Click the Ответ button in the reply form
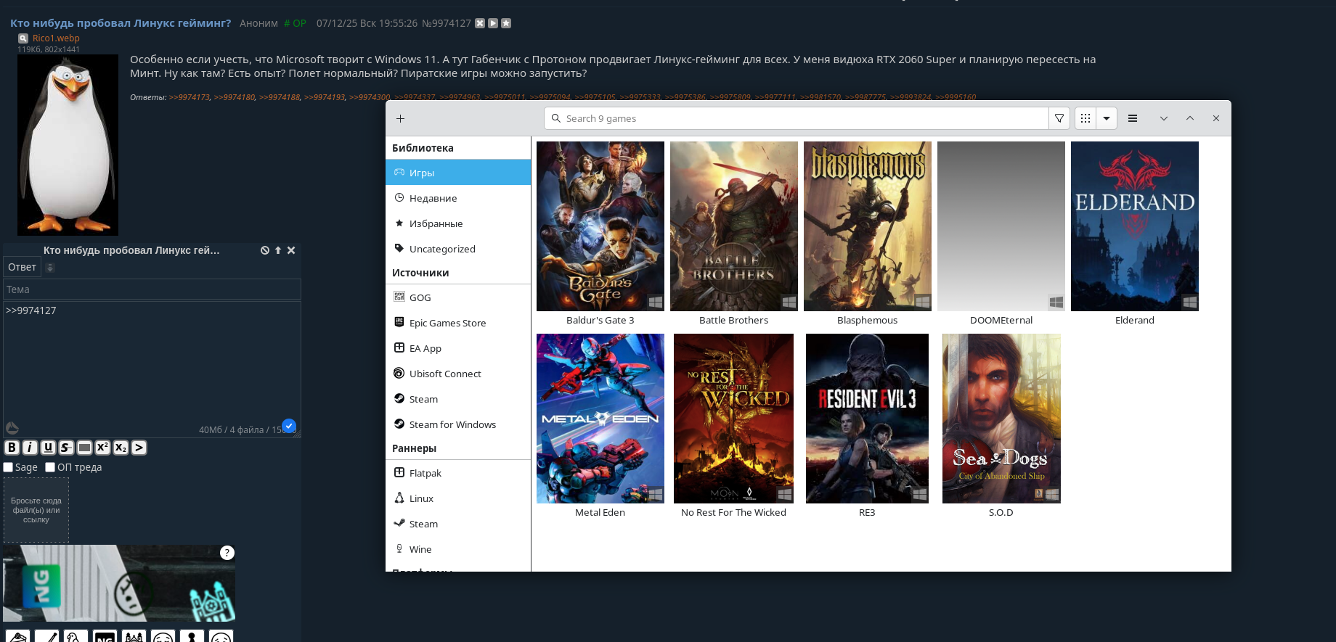This screenshot has width=1336, height=642. click(22, 267)
